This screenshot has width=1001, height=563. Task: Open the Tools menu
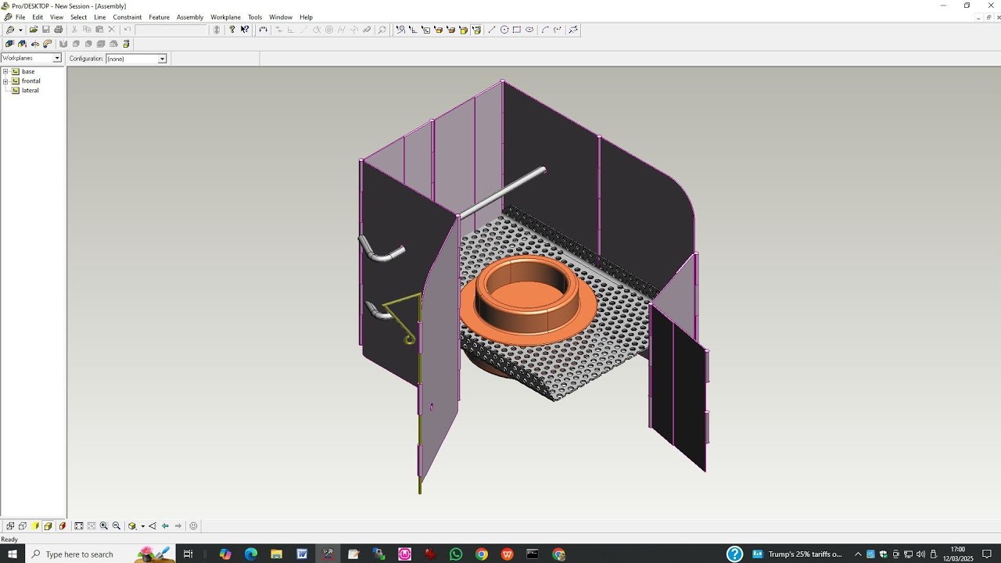pos(255,17)
